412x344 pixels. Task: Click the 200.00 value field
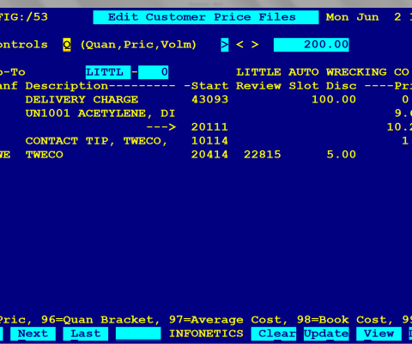point(312,45)
